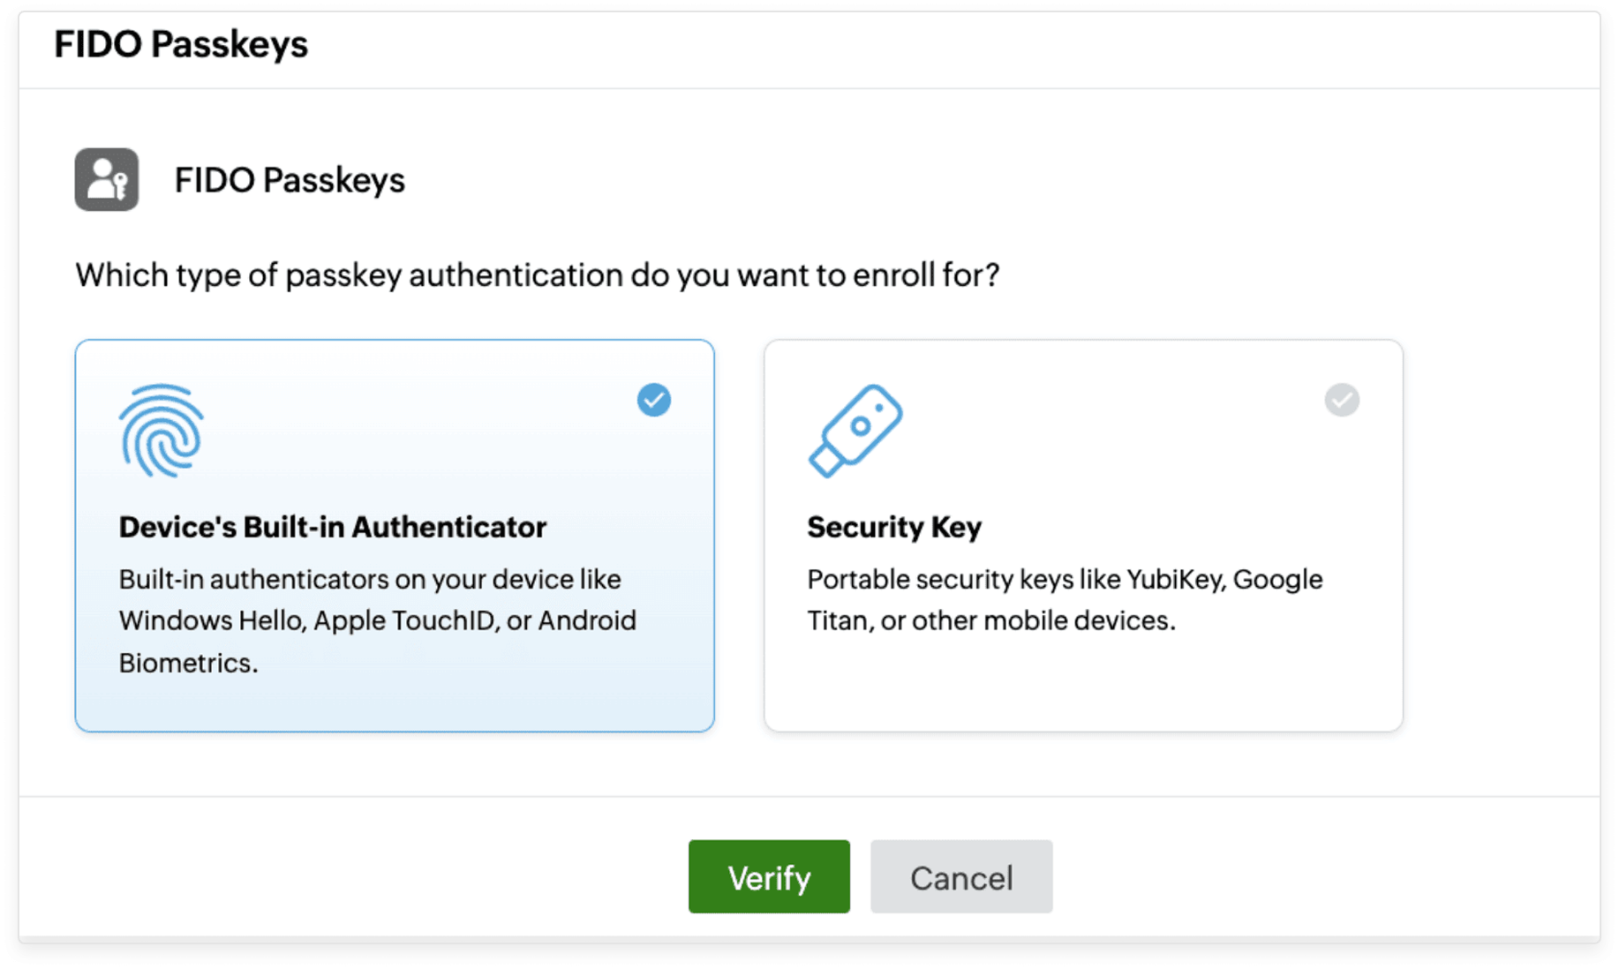Click the "Portable security keys like YubiKey" line
The height and width of the screenshot is (969, 1619).
click(1065, 579)
